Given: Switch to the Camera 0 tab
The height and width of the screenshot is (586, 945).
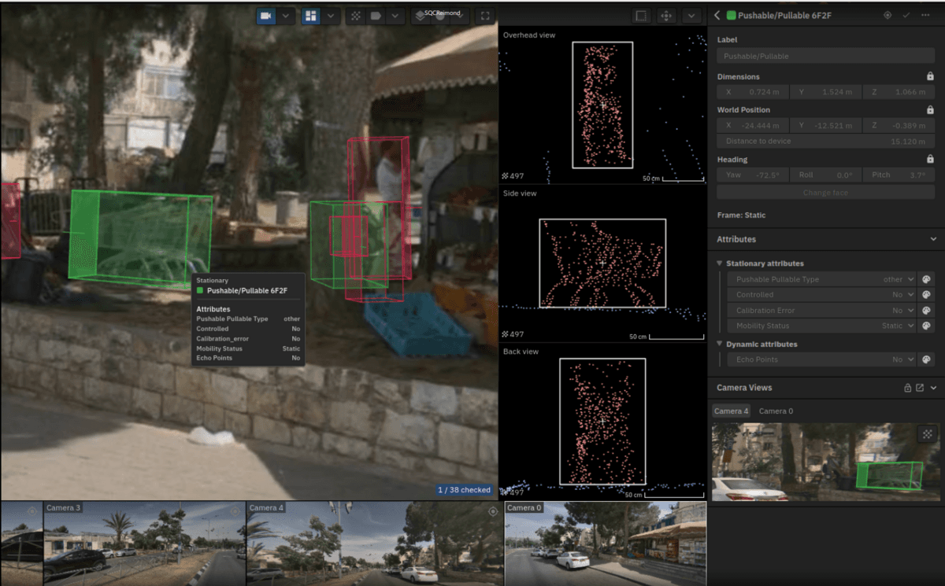Looking at the screenshot, I should (775, 411).
